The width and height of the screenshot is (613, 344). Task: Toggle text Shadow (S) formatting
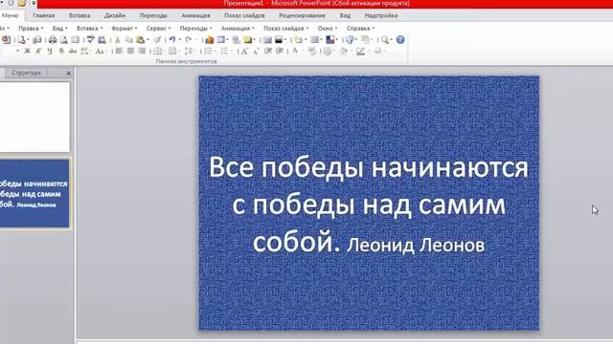point(61,51)
